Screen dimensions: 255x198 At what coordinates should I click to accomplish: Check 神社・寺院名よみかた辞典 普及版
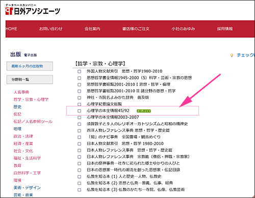79,98
